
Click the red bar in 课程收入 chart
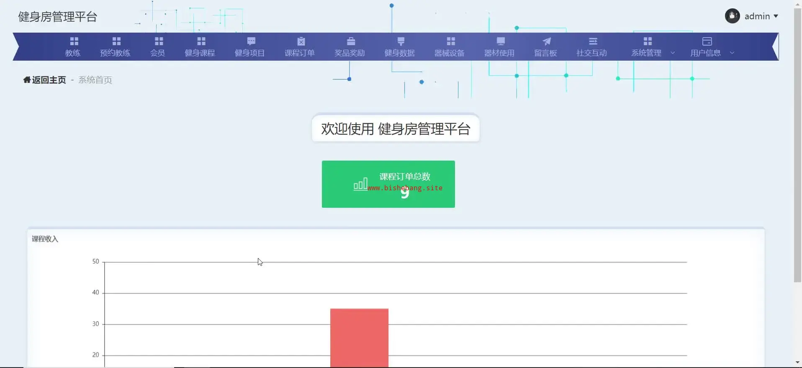[x=359, y=338]
